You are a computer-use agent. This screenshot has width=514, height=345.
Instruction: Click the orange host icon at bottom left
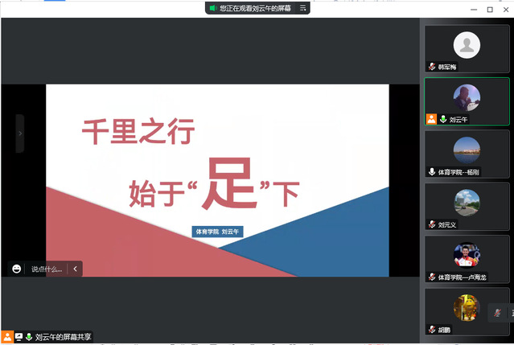pyautogui.click(x=7, y=337)
